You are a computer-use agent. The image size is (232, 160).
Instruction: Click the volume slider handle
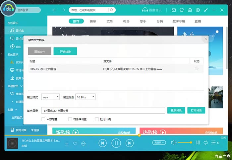click(191, 142)
